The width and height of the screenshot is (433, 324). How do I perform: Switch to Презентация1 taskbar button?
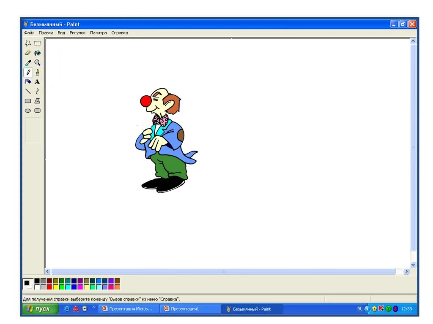click(191, 309)
